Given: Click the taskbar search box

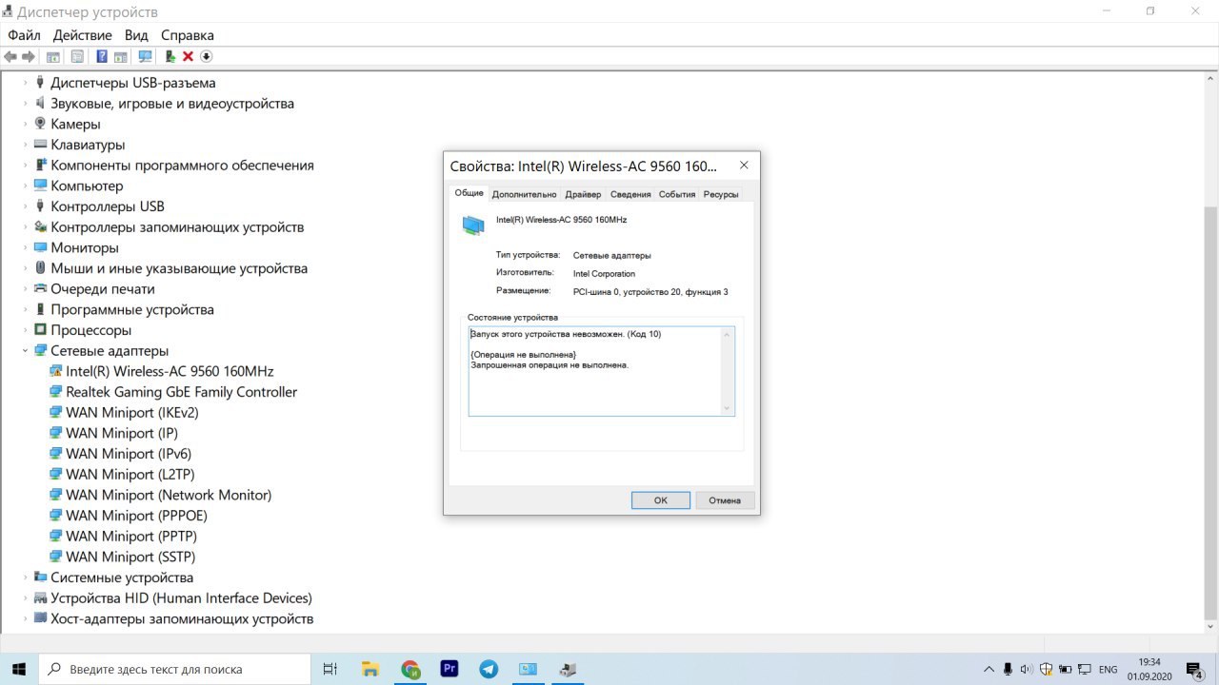Looking at the screenshot, I should coord(174,669).
